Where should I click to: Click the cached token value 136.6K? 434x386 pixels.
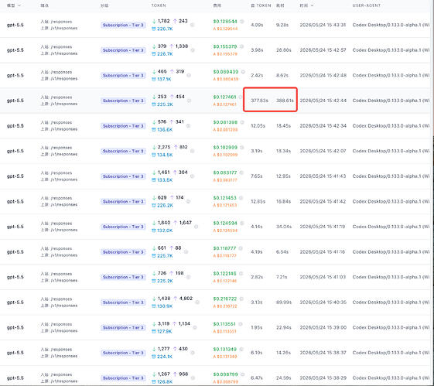(x=165, y=129)
